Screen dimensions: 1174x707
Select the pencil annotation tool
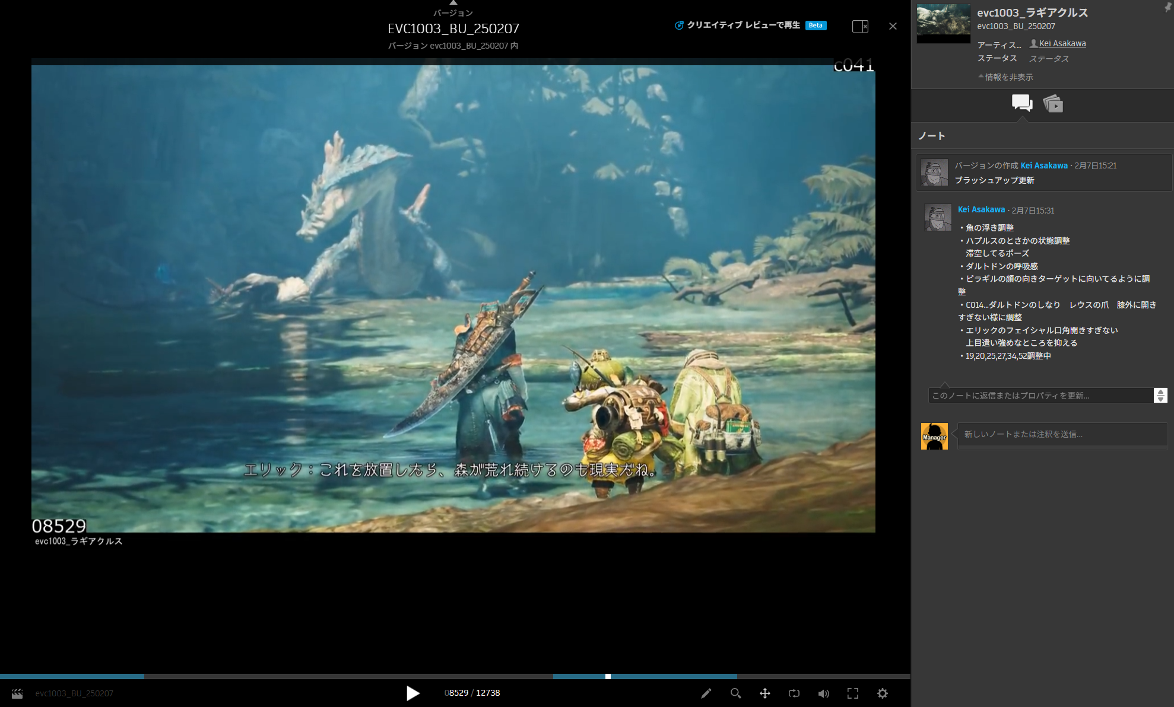pyautogui.click(x=706, y=693)
